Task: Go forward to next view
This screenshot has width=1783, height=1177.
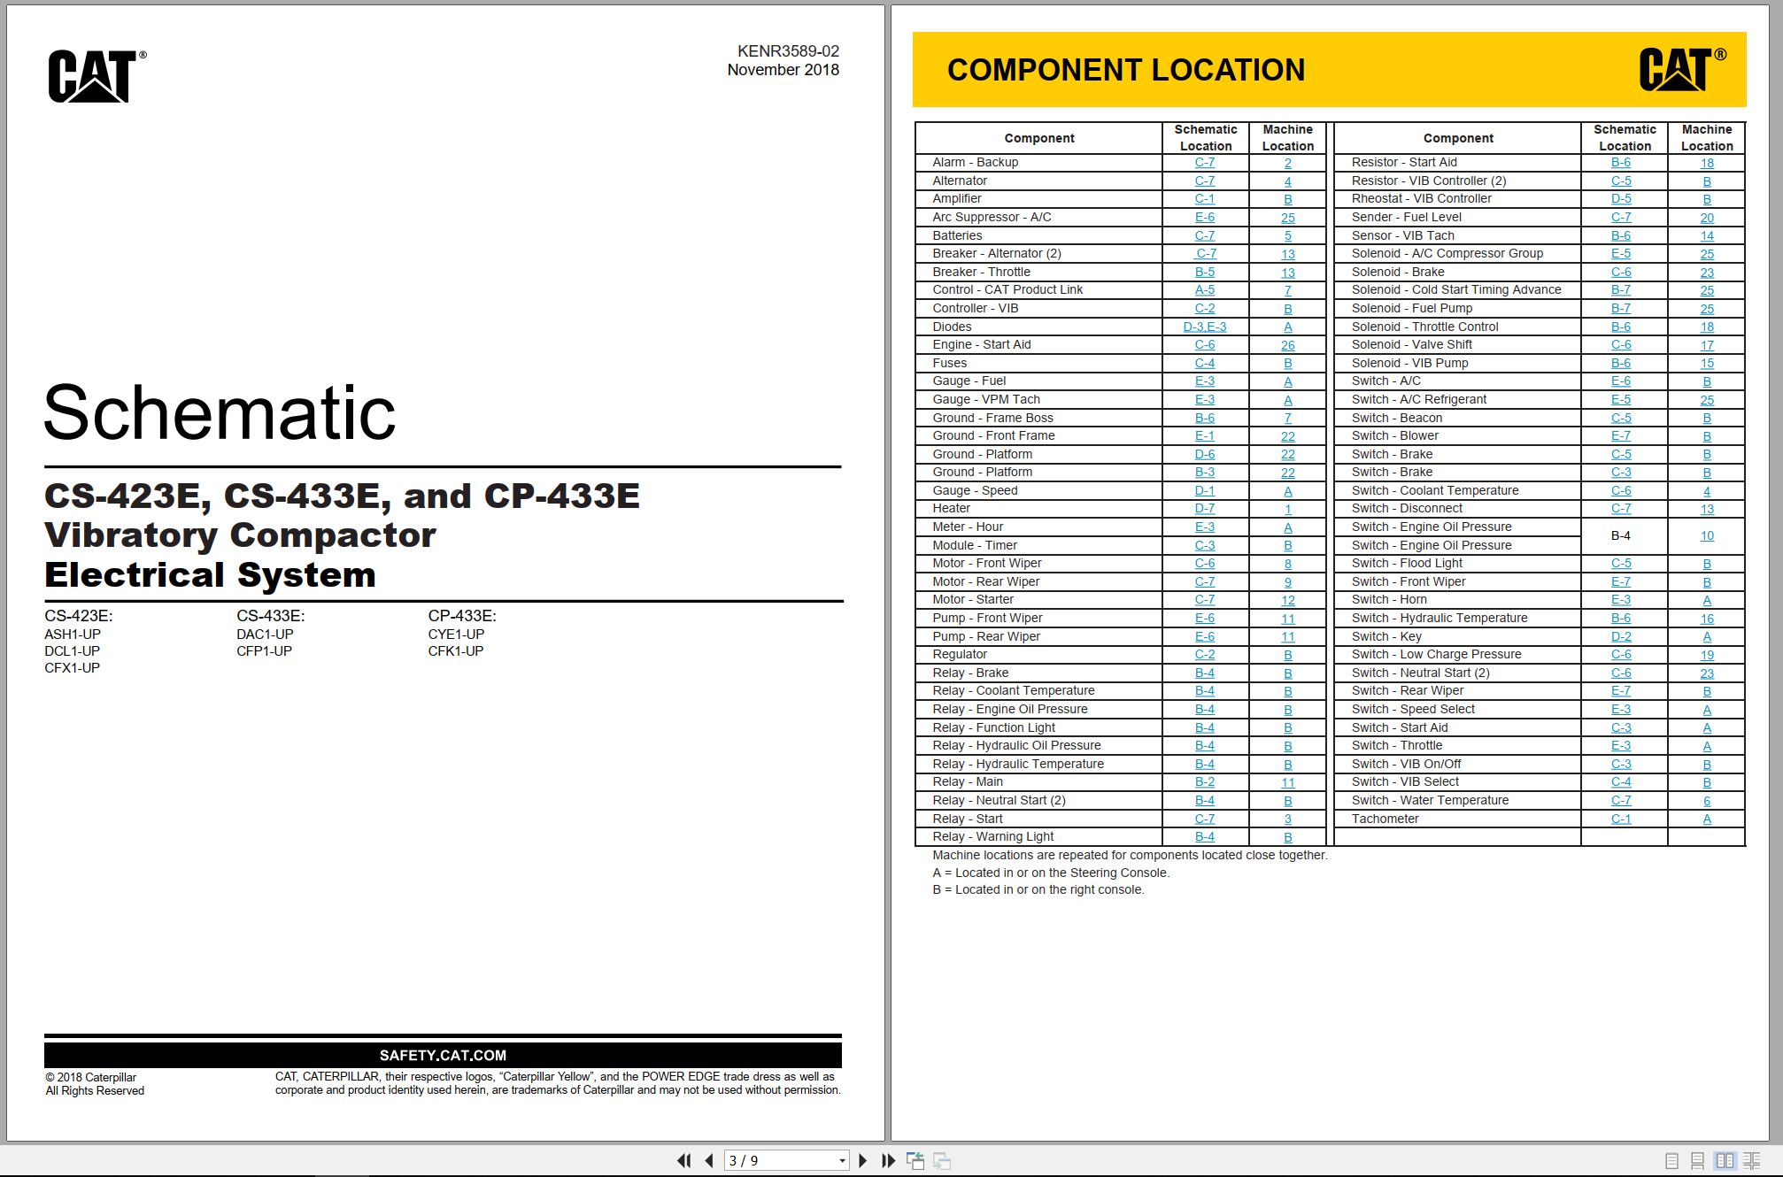Action: (942, 1160)
